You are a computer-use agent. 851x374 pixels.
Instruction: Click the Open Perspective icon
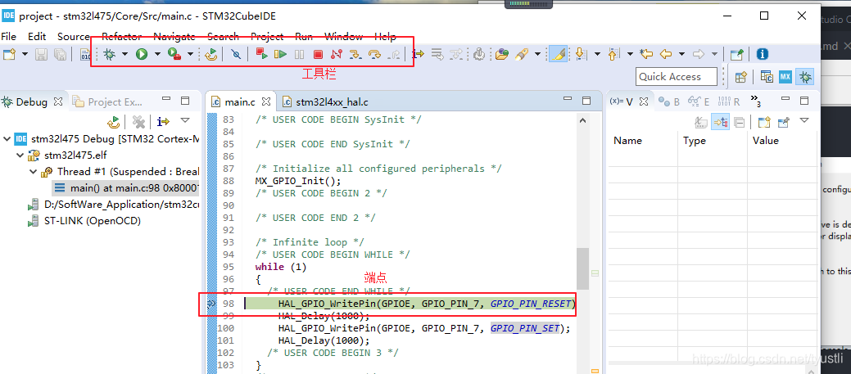coord(740,77)
